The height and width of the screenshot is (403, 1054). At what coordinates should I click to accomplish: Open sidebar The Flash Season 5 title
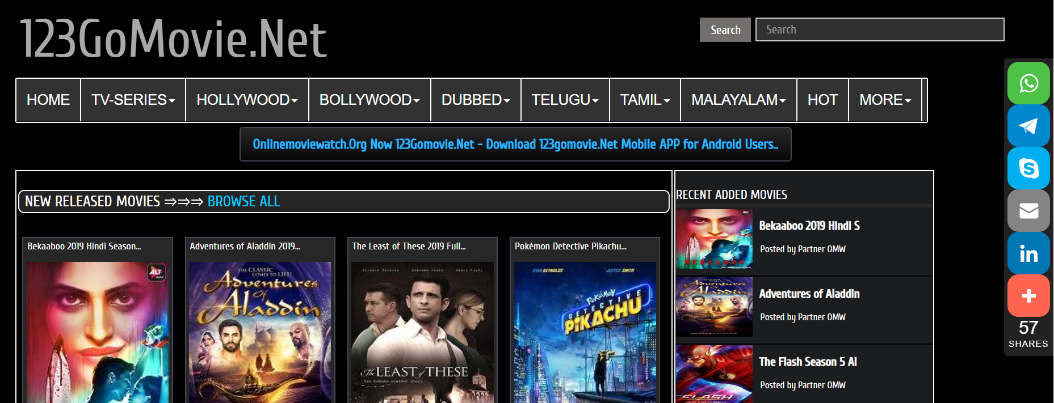pyautogui.click(x=808, y=362)
